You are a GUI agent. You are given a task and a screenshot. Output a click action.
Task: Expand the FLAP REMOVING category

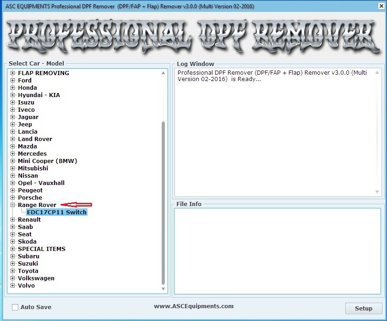tap(13, 73)
